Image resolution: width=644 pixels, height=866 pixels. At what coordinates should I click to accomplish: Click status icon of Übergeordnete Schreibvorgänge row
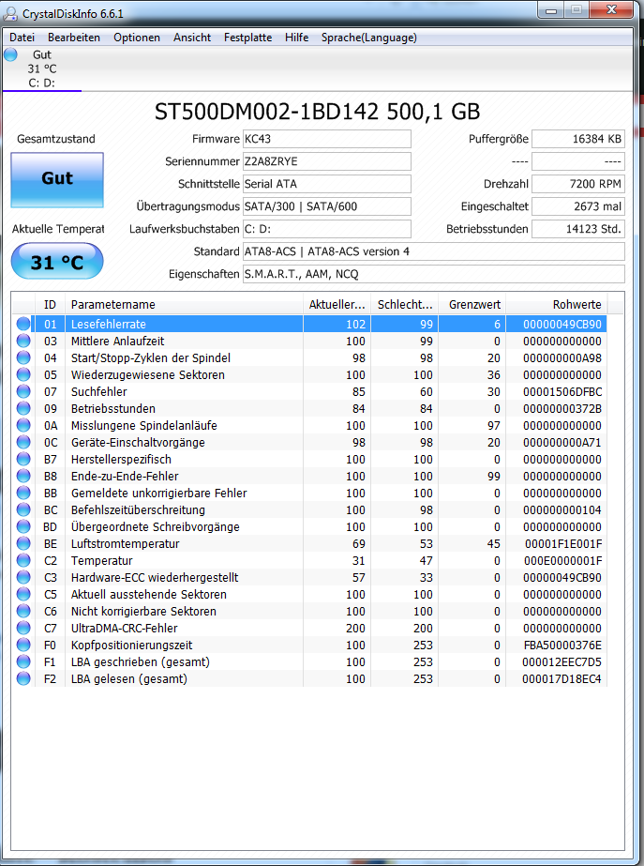(x=23, y=527)
